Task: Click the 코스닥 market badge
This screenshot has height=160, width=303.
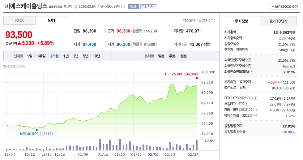Action: pyautogui.click(x=68, y=6)
